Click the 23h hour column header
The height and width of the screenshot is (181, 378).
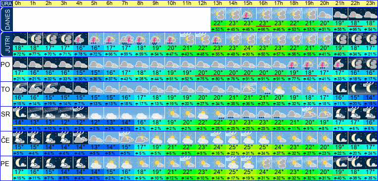[x=370, y=3]
